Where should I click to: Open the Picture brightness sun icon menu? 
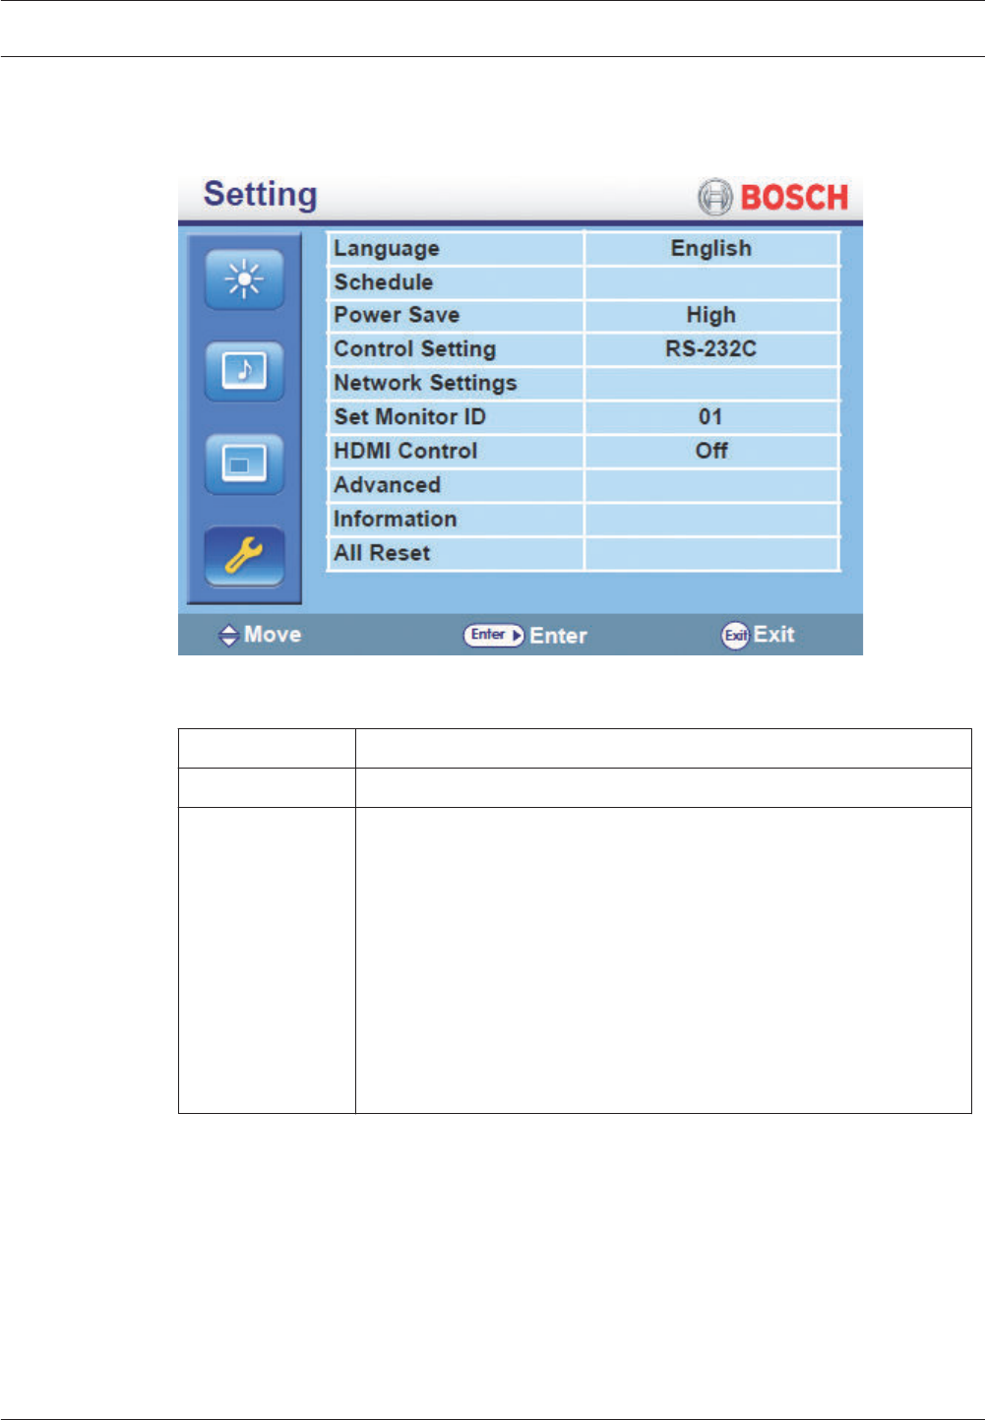click(244, 279)
